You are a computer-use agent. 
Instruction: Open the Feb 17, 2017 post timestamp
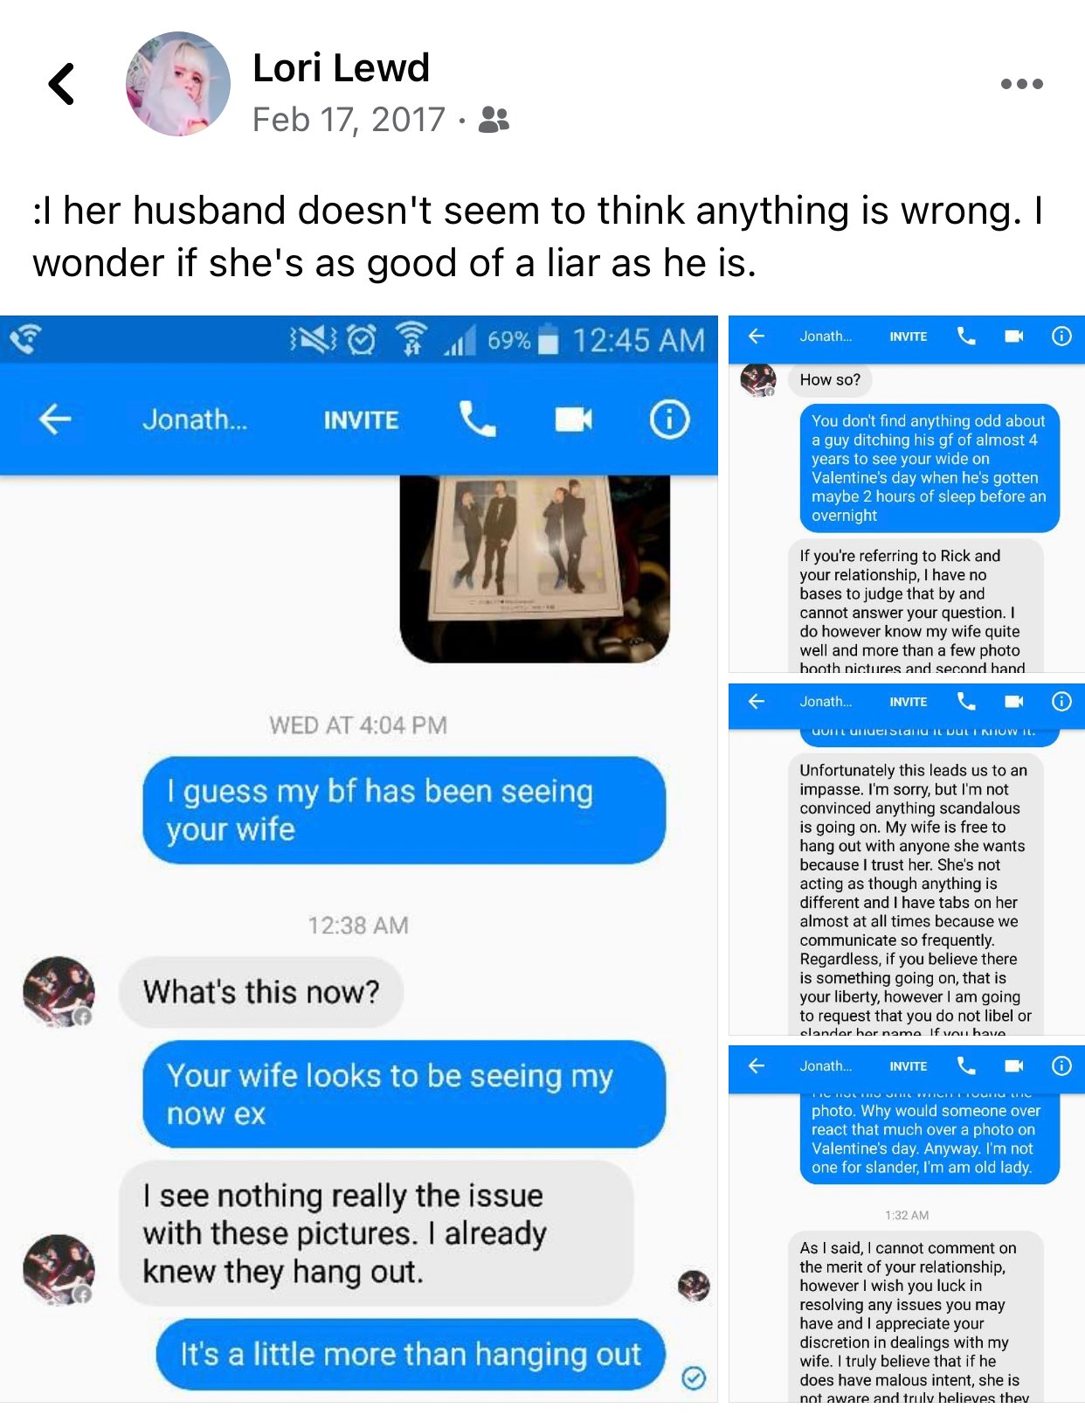click(x=349, y=120)
